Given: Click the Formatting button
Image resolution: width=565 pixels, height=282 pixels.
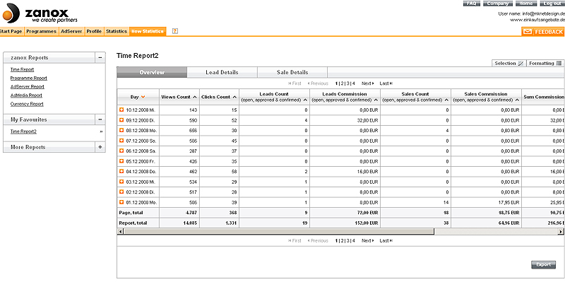Looking at the screenshot, I should coord(545,63).
